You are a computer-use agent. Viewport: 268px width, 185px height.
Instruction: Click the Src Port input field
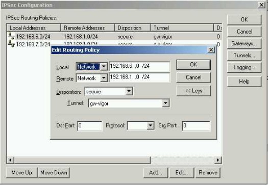(x=196, y=126)
